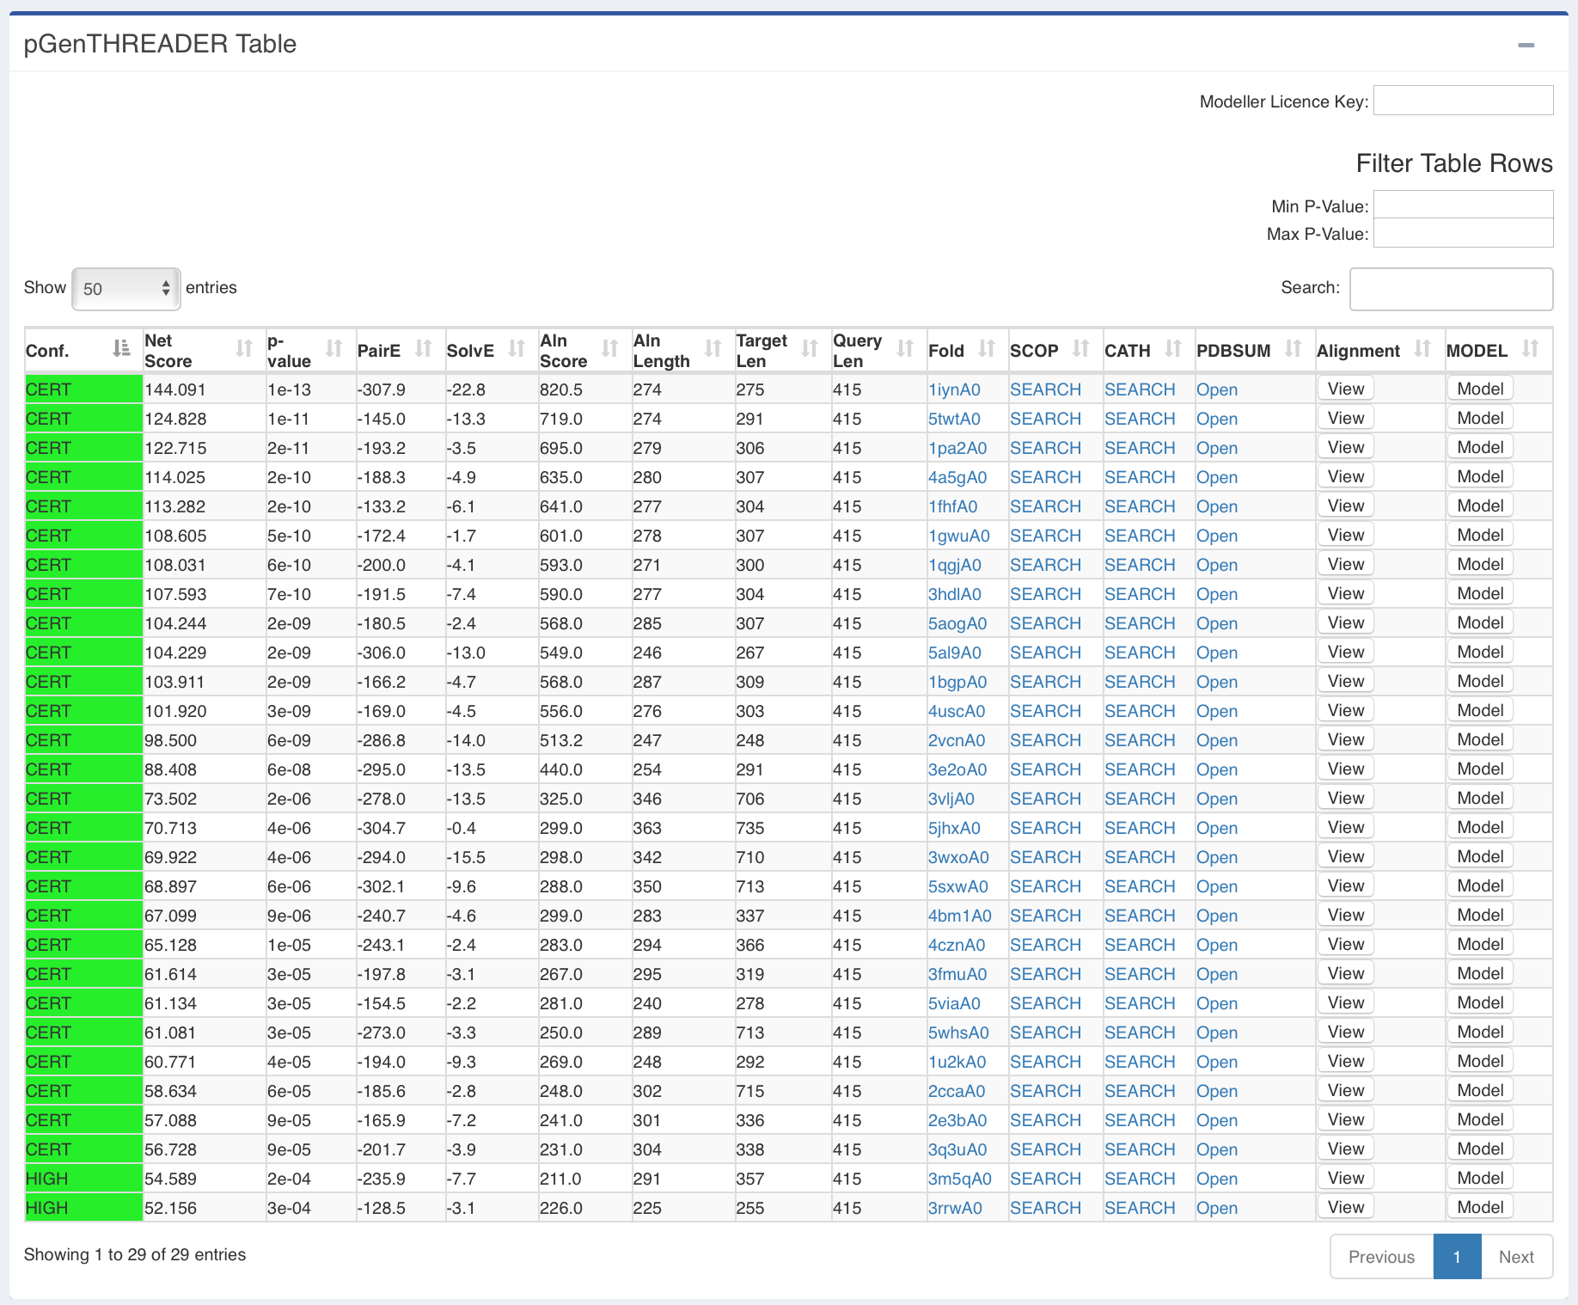1578x1305 pixels.
Task: Build Model for 3e2oA0
Action: [1480, 769]
